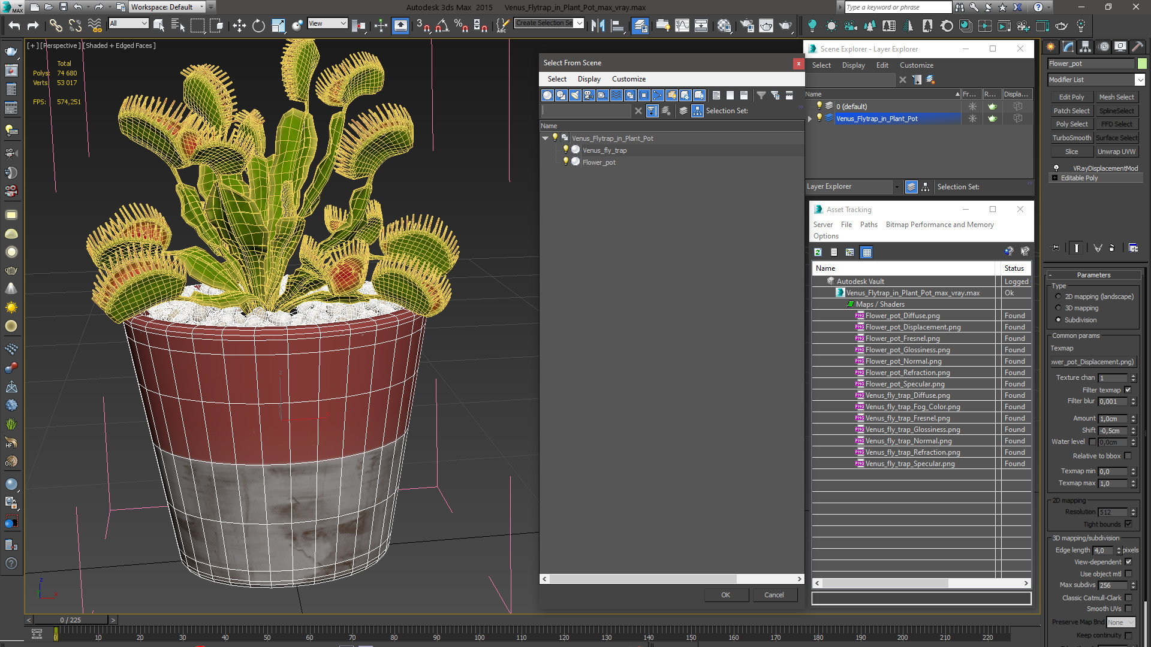Screen dimensions: 1151x647
Task: Toggle lights filter in Select From Scene
Action: [x=575, y=95]
